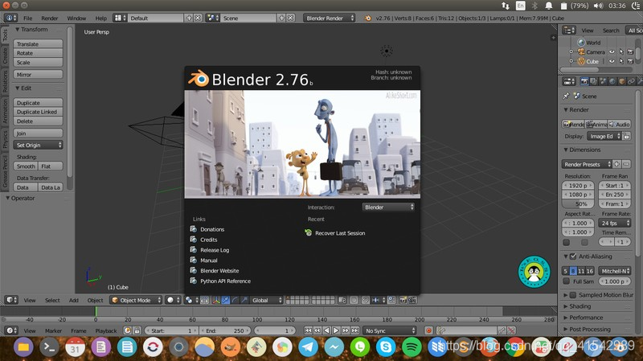Open Telegram from the dock
The height and width of the screenshot is (361, 643).
coord(308,347)
